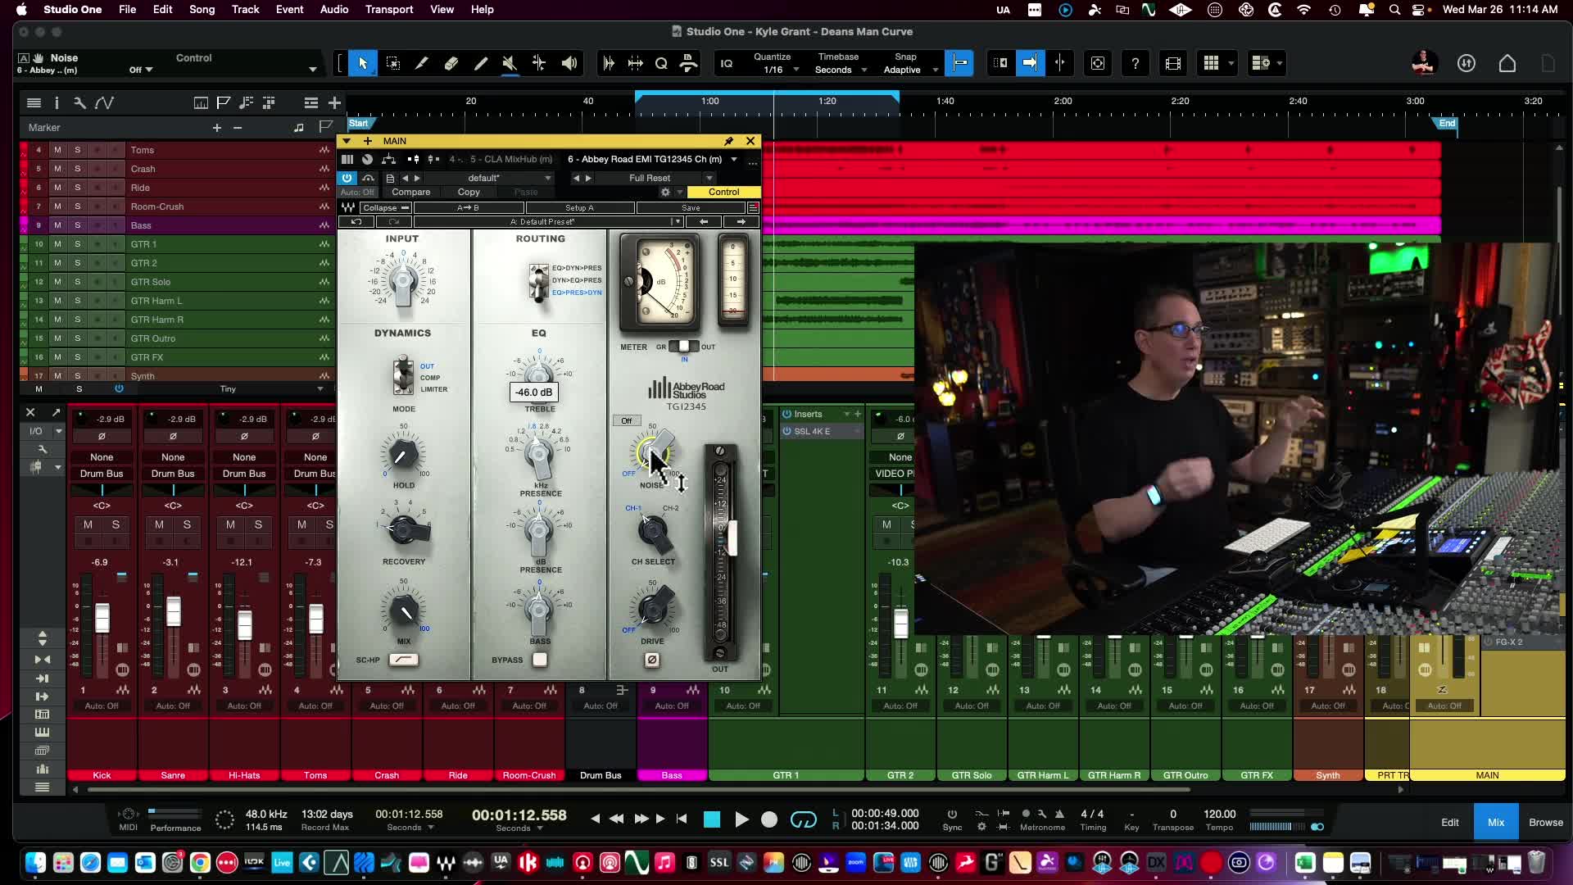The image size is (1573, 885).
Task: Click the Start marker on the timeline
Action: pos(359,124)
